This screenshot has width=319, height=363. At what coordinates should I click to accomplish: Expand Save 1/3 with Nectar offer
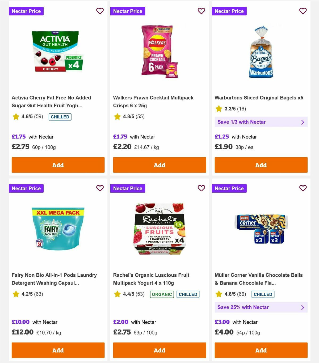(261, 122)
